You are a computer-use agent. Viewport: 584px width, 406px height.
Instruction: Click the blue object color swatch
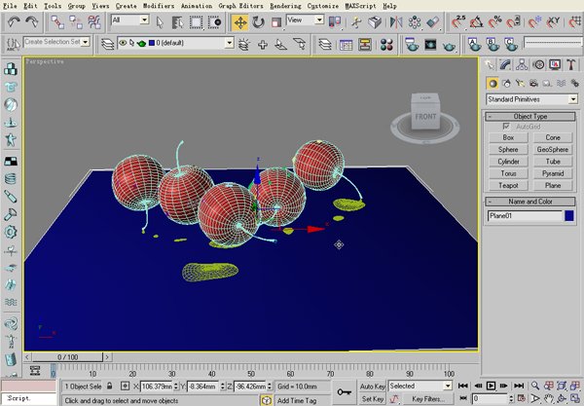click(x=569, y=215)
